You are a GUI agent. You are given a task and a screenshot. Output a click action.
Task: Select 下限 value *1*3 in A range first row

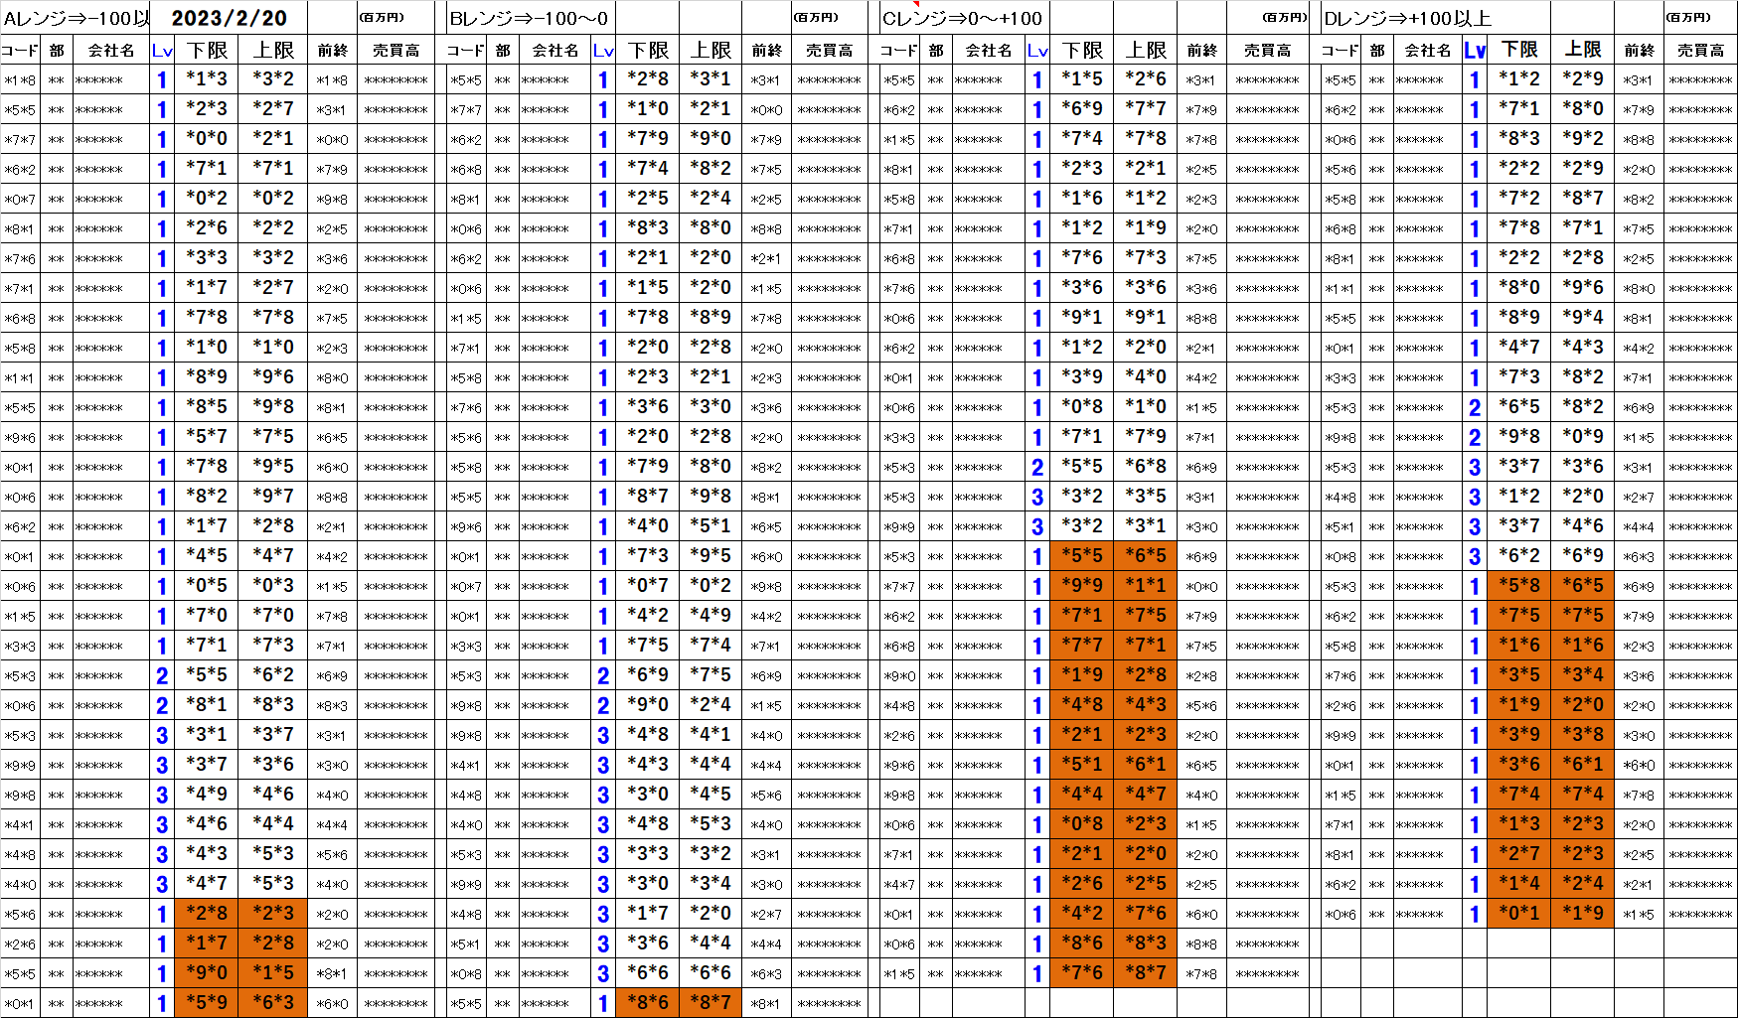(207, 78)
